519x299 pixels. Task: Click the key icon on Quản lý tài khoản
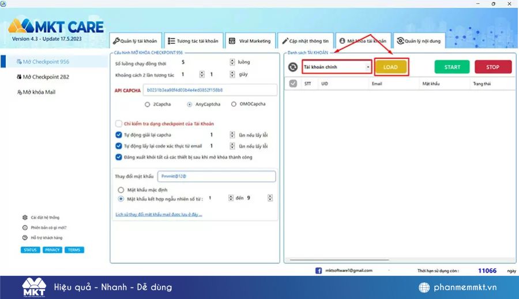coord(116,41)
